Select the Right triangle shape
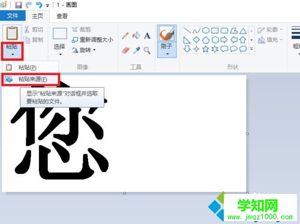 187,40
